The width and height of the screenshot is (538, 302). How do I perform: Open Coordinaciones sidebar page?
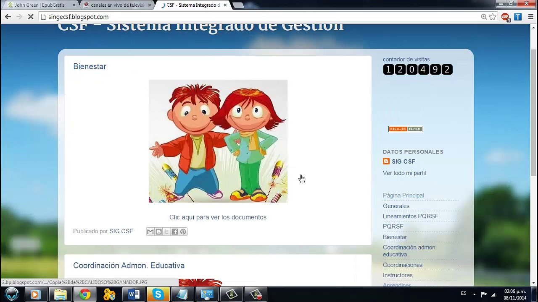click(x=403, y=265)
